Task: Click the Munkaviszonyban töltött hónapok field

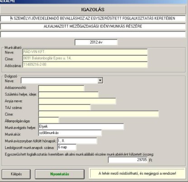Action: click(x=77, y=141)
